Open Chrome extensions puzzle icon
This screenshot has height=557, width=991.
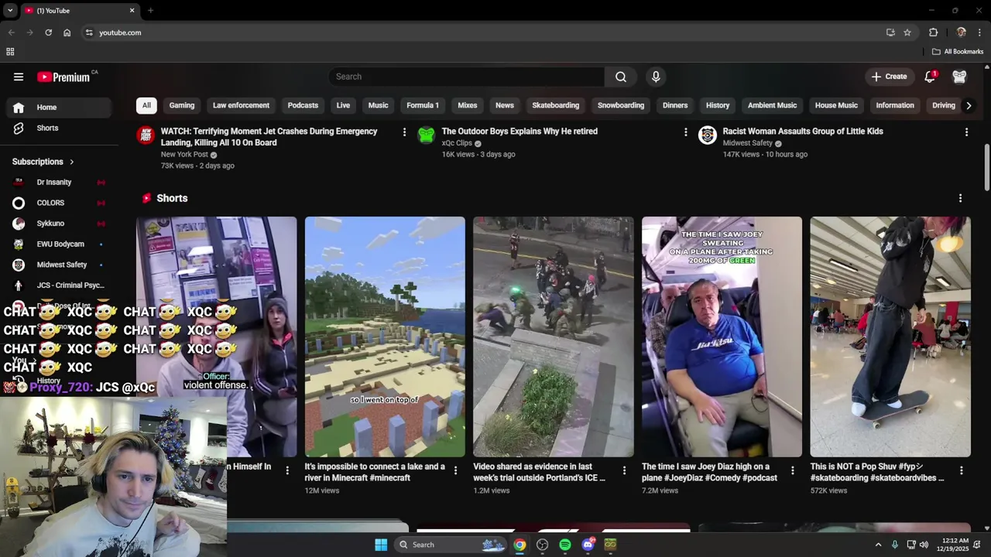tap(933, 32)
